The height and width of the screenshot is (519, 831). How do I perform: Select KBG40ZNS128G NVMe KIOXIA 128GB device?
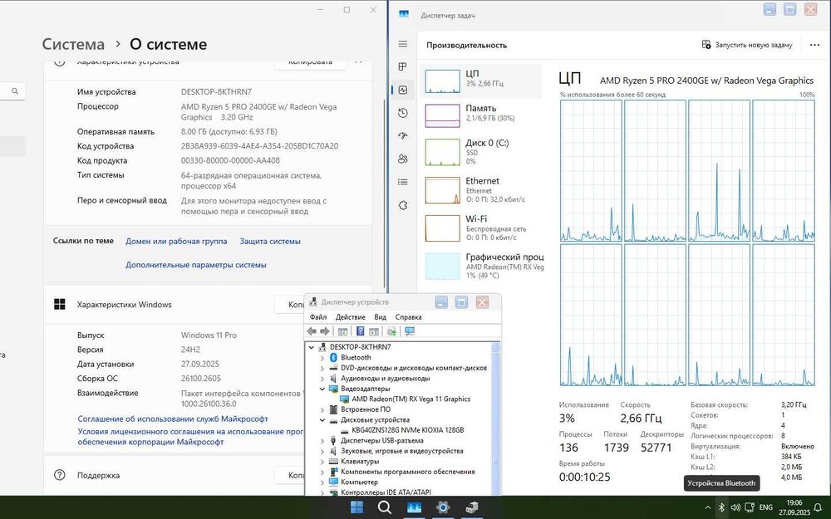(407, 430)
